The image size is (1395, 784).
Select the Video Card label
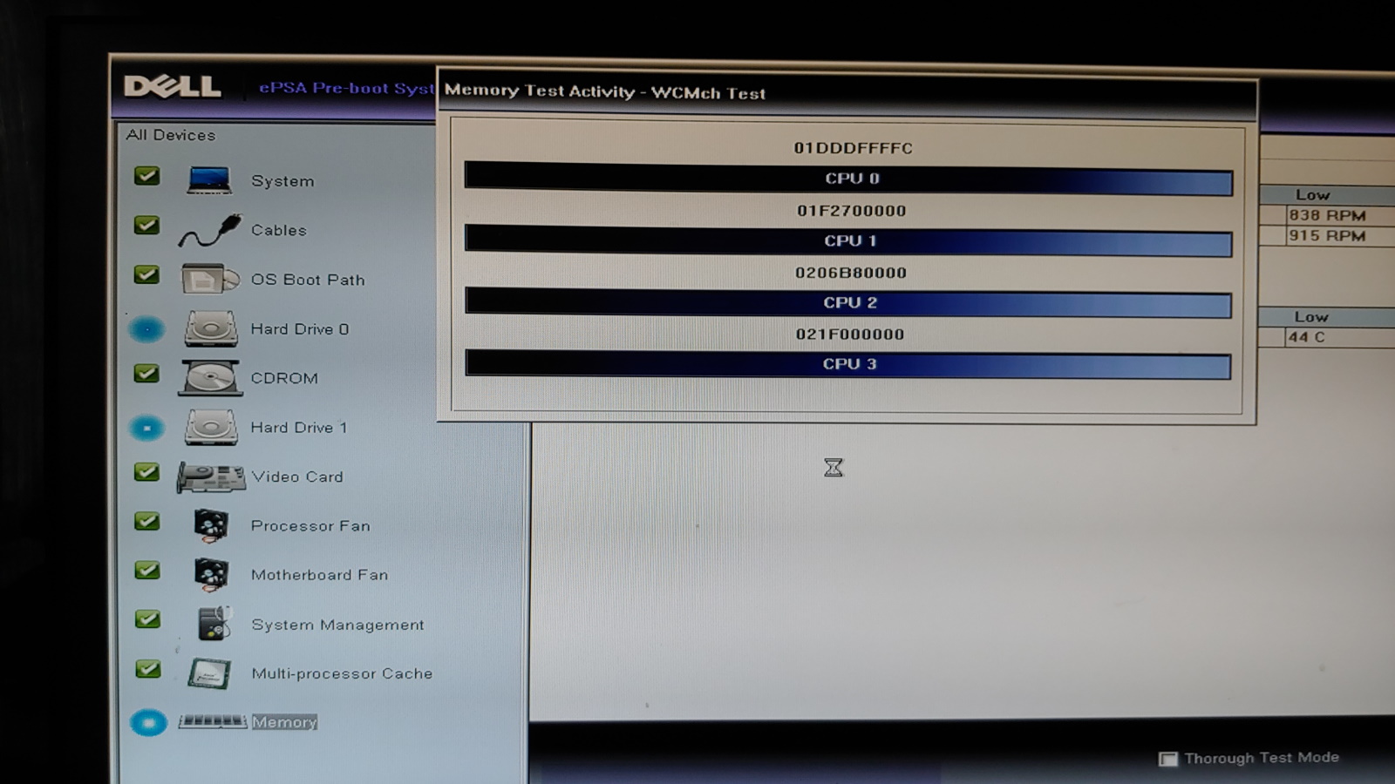point(297,476)
